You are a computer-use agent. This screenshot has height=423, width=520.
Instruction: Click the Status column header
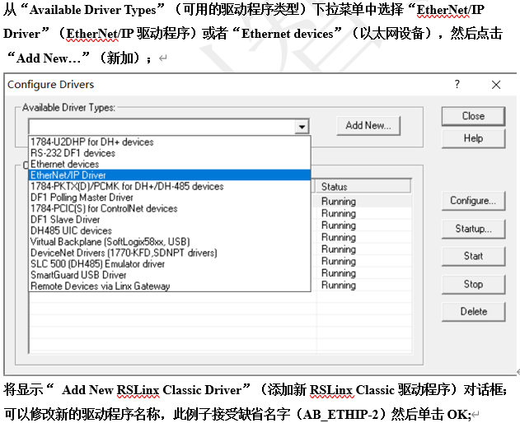(x=363, y=187)
